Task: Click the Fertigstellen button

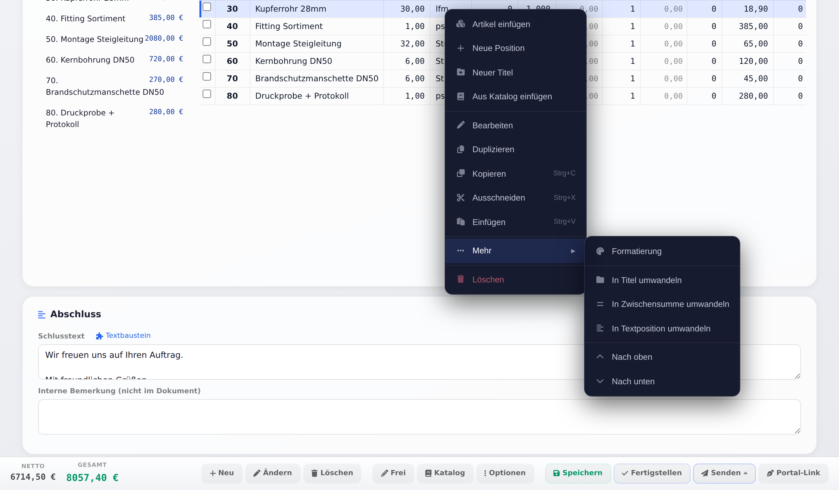Action: [652, 473]
